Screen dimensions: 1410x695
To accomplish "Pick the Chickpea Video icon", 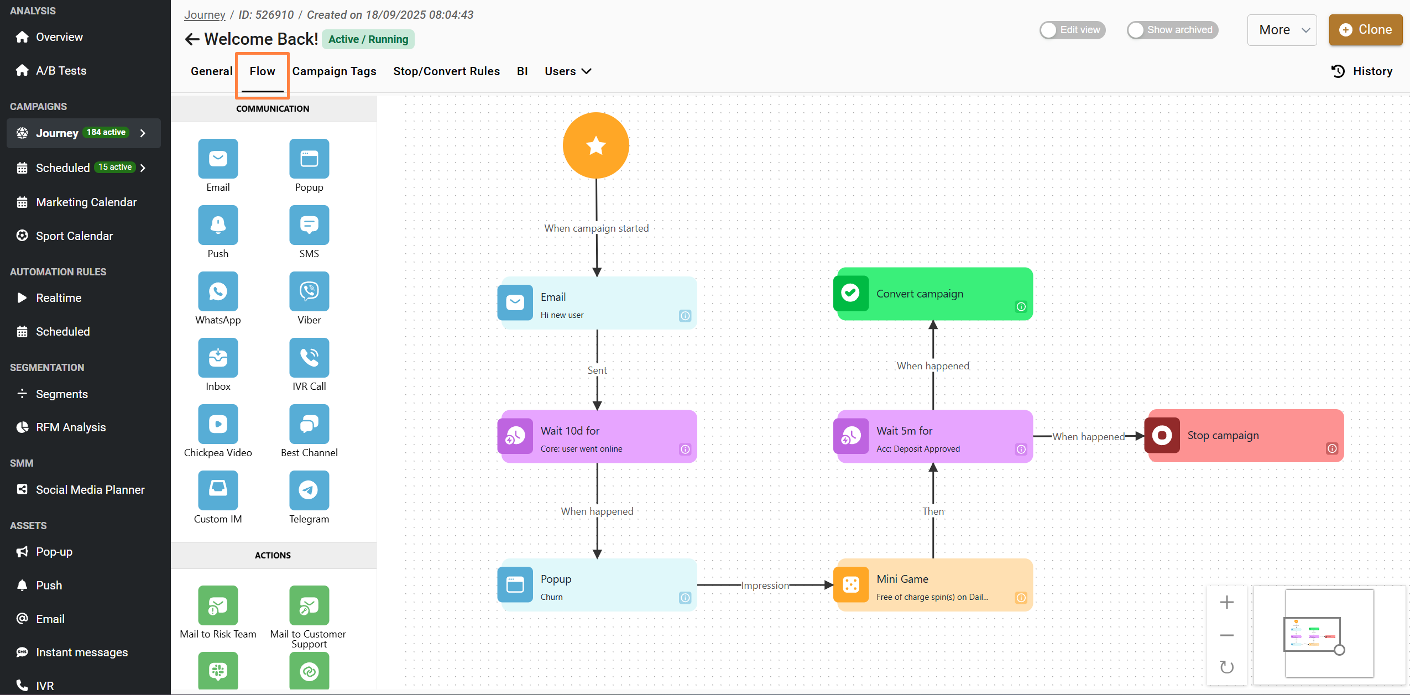I will 218,424.
